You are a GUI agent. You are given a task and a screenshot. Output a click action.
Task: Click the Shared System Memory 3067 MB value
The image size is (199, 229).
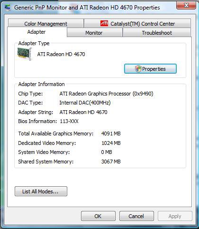pyautogui.click(x=111, y=162)
